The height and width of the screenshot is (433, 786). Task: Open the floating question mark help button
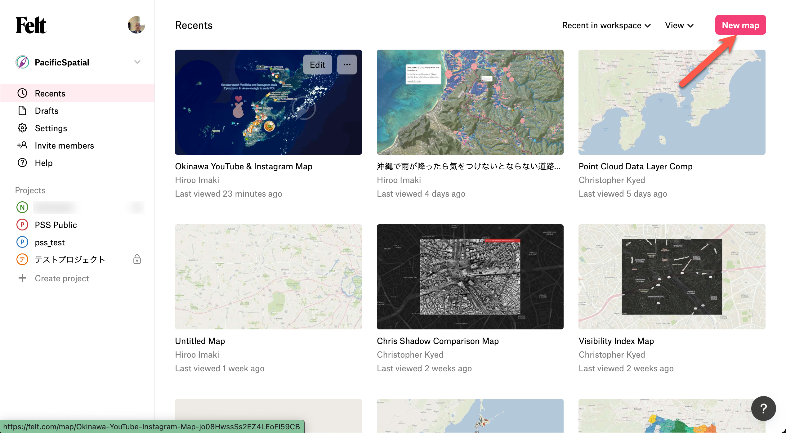tap(763, 408)
